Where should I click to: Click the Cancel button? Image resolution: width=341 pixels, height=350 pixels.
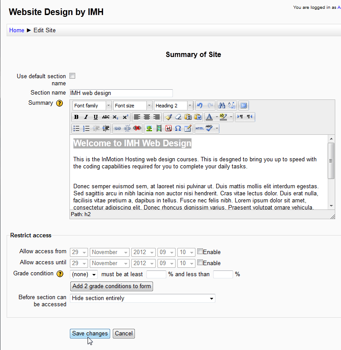[x=124, y=334]
